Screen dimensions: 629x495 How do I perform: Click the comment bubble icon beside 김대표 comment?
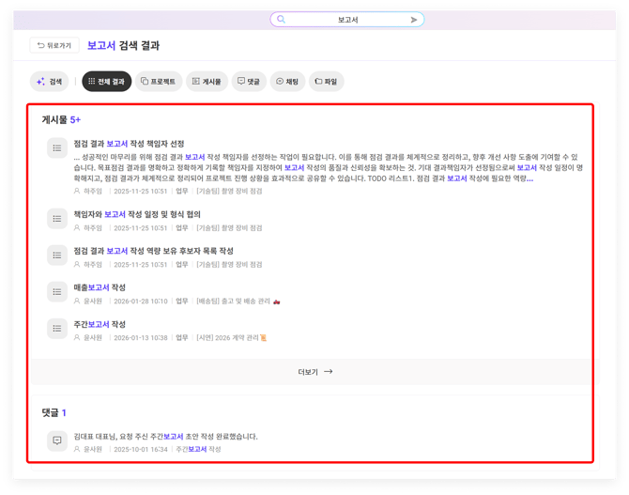[x=56, y=441]
